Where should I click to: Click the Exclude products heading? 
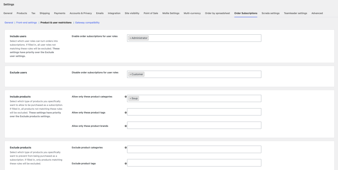[x=20, y=148]
